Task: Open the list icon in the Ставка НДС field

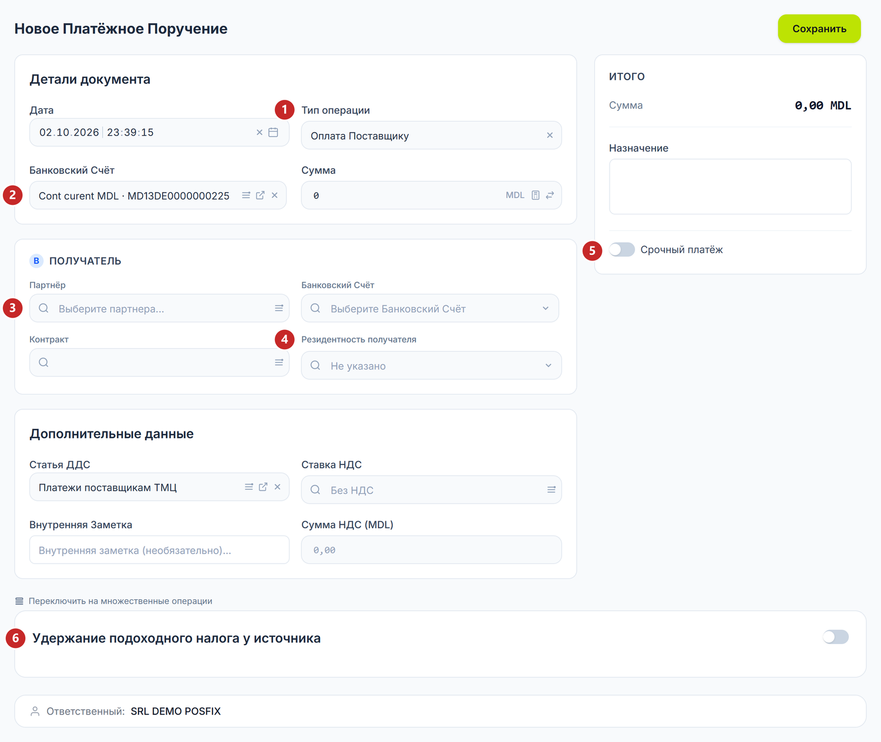Action: coord(552,490)
